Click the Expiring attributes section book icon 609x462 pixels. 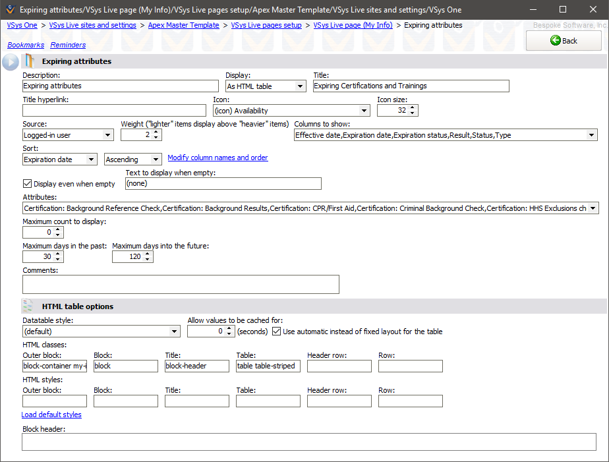[29, 61]
